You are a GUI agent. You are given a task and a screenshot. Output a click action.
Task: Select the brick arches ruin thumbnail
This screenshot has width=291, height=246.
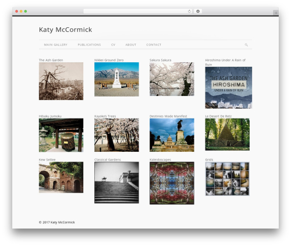(61, 177)
